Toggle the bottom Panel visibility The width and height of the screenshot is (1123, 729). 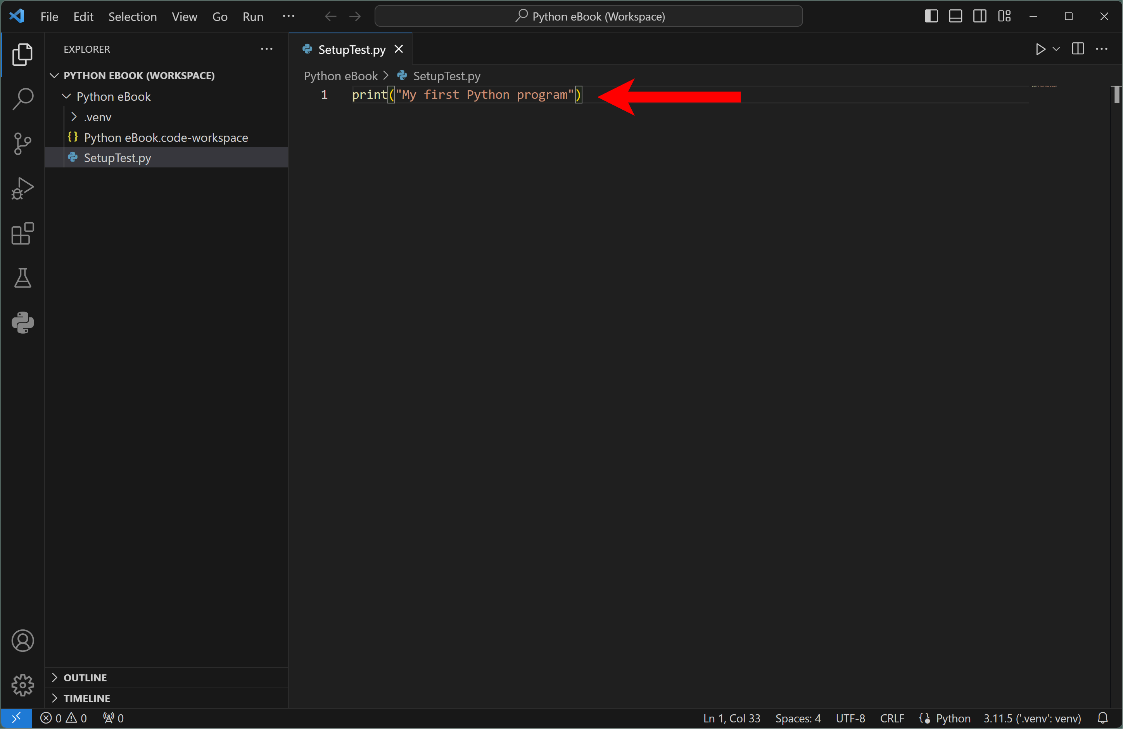click(x=955, y=16)
